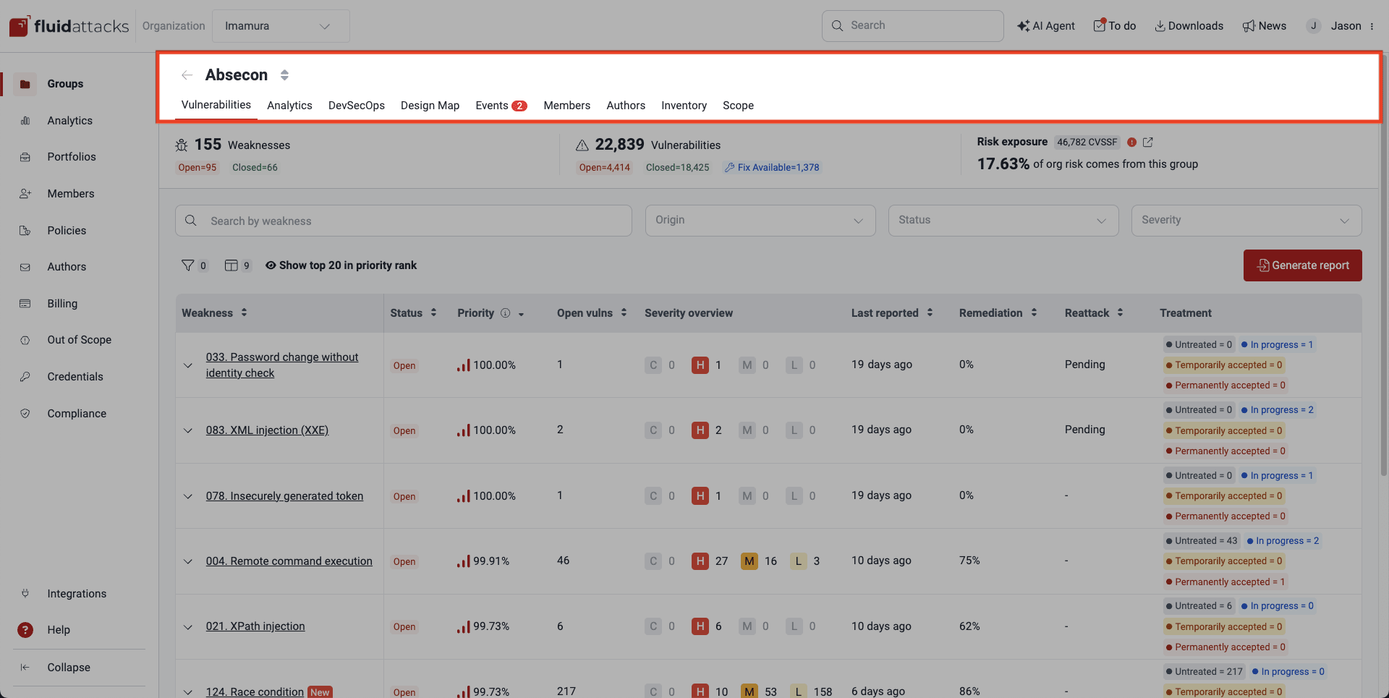1389x698 pixels.
Task: Open the Inventory tab
Action: [684, 106]
